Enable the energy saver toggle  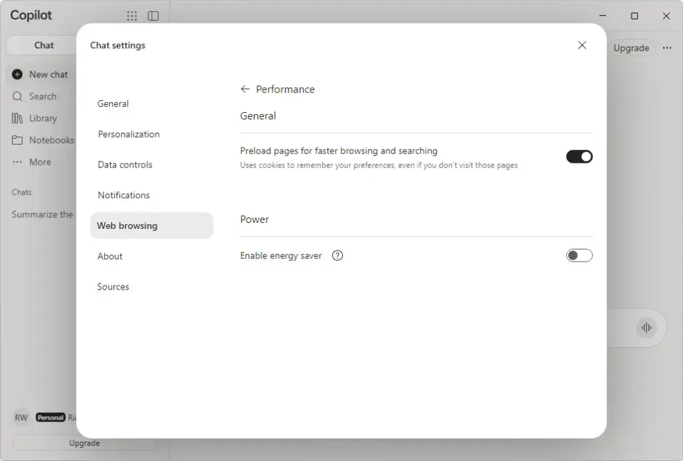click(x=580, y=256)
